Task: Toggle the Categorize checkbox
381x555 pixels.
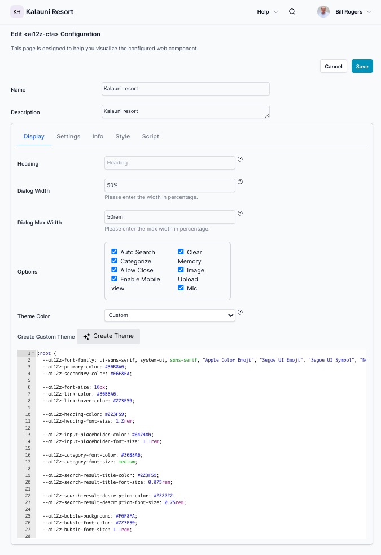Action: [115, 261]
